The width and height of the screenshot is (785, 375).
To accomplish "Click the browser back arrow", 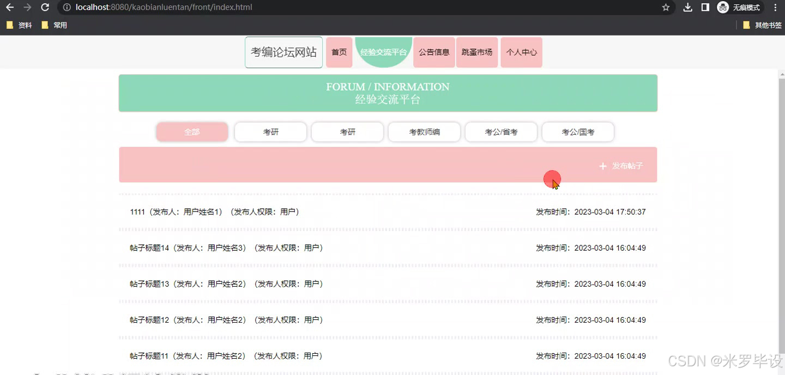I will [10, 8].
